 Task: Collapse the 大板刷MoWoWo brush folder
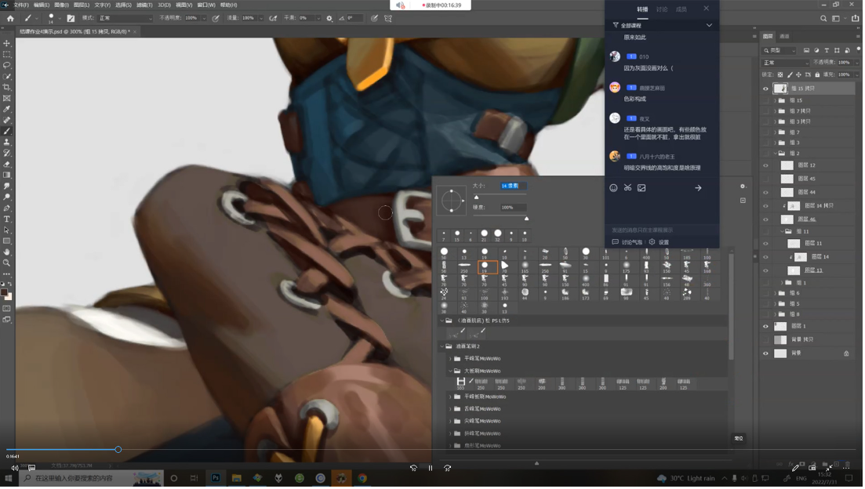[x=450, y=371]
